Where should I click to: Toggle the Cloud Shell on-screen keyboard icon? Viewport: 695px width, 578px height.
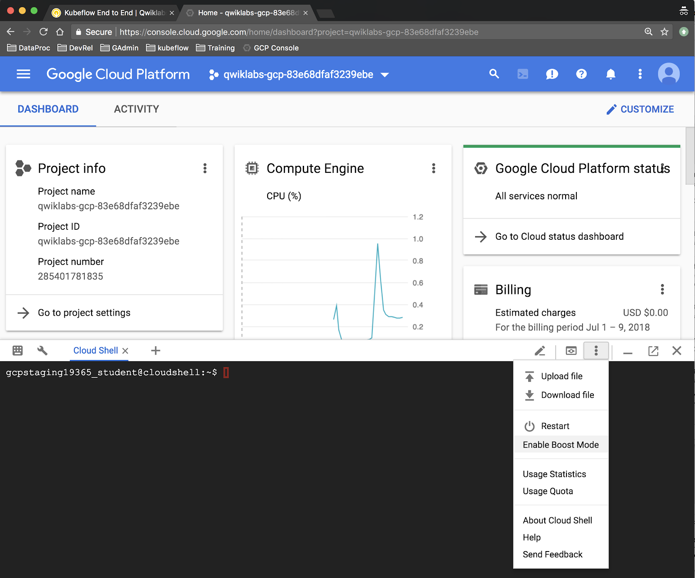[x=18, y=351]
